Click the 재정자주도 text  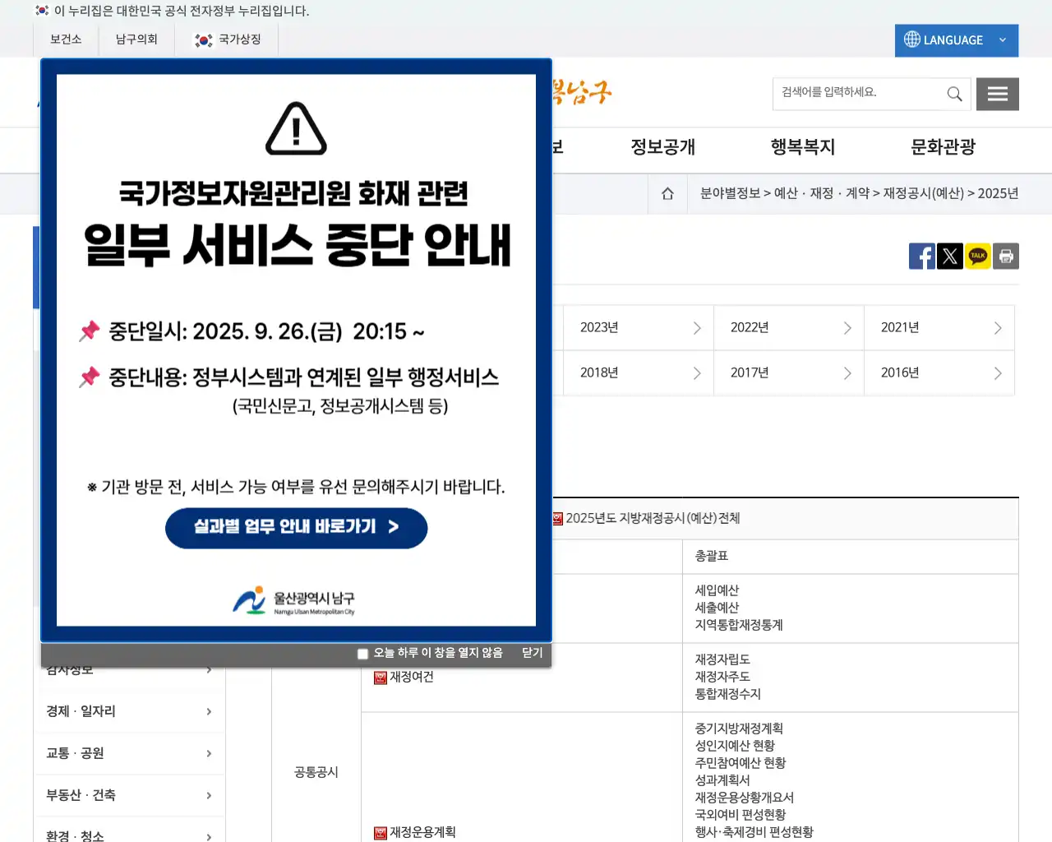tap(722, 677)
